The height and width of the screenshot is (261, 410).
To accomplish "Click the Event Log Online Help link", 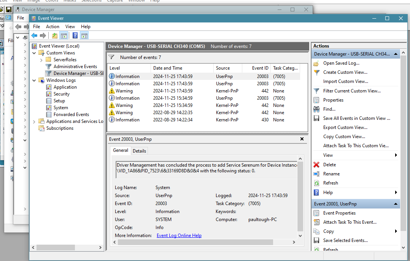I will pyautogui.click(x=179, y=236).
